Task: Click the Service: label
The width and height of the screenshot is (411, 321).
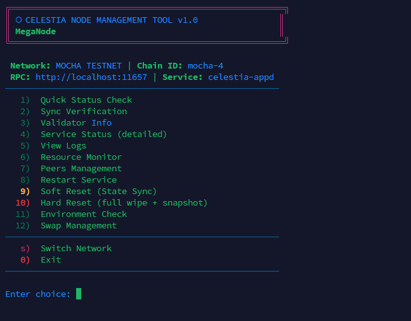Action: click(x=183, y=77)
